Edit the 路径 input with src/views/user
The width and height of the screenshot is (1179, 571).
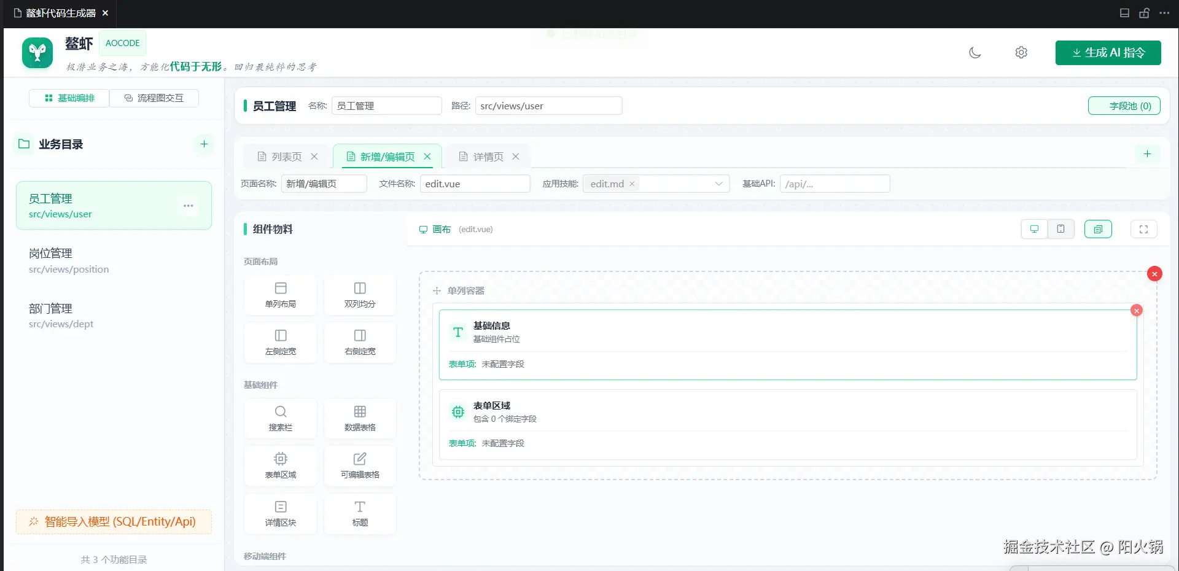pyautogui.click(x=548, y=106)
